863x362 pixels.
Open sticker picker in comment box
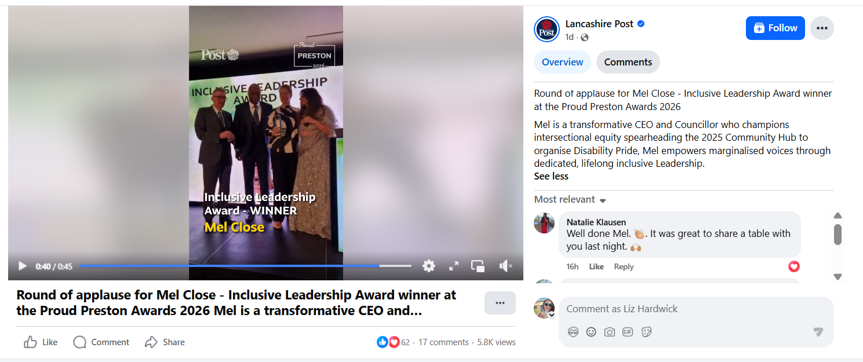coord(647,332)
